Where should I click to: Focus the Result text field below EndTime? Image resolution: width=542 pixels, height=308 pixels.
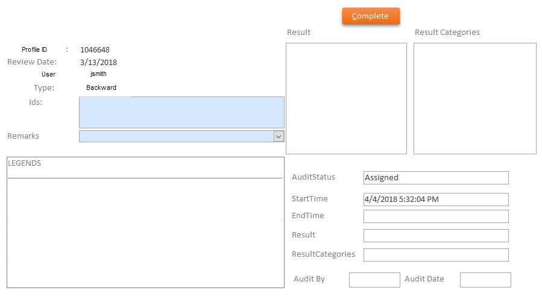[436, 236]
